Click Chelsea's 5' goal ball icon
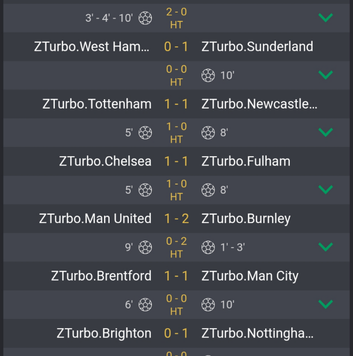This screenshot has height=356, width=353. click(145, 190)
